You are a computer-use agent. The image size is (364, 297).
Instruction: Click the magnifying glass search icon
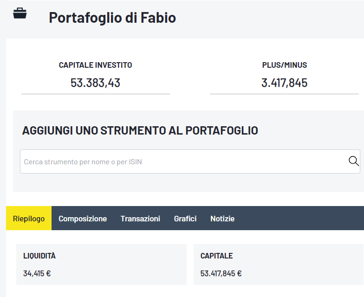tap(353, 161)
